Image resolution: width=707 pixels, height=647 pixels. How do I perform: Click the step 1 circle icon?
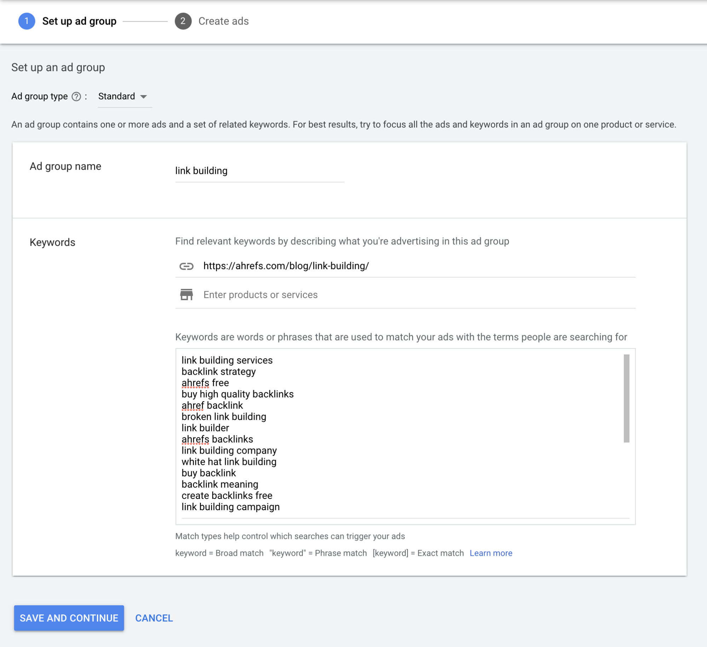[27, 21]
